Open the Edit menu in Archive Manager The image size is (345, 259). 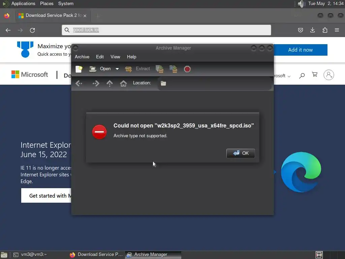pyautogui.click(x=100, y=57)
